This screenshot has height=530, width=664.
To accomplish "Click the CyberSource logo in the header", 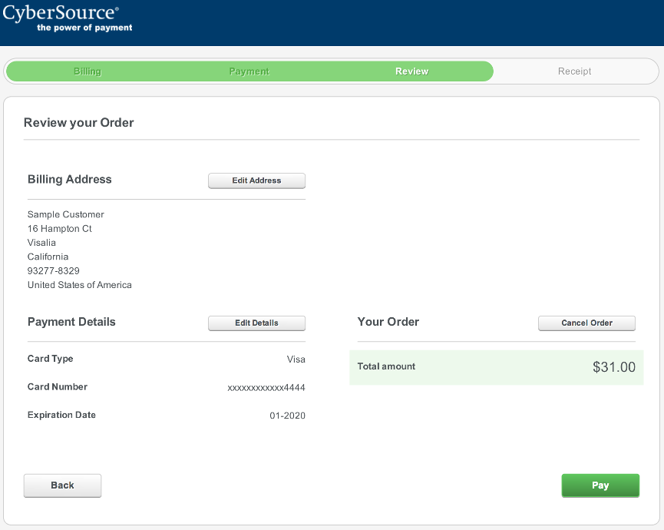I will 68,18.
